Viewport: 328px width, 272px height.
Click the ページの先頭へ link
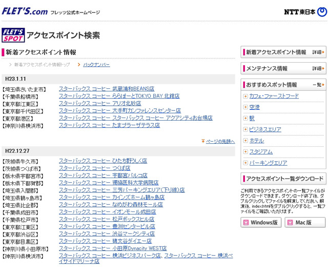point(220,142)
